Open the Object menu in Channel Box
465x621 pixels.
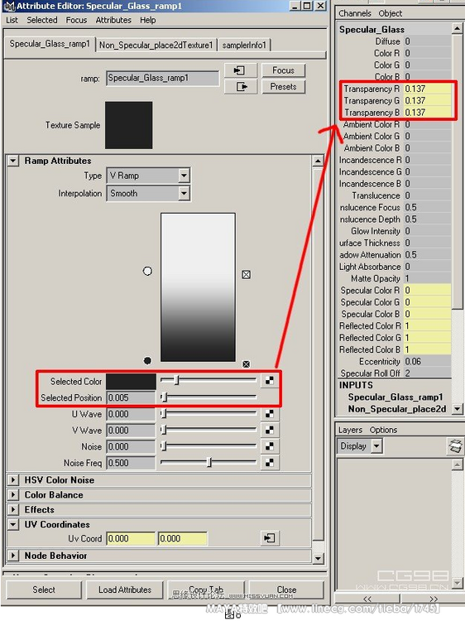pos(391,13)
